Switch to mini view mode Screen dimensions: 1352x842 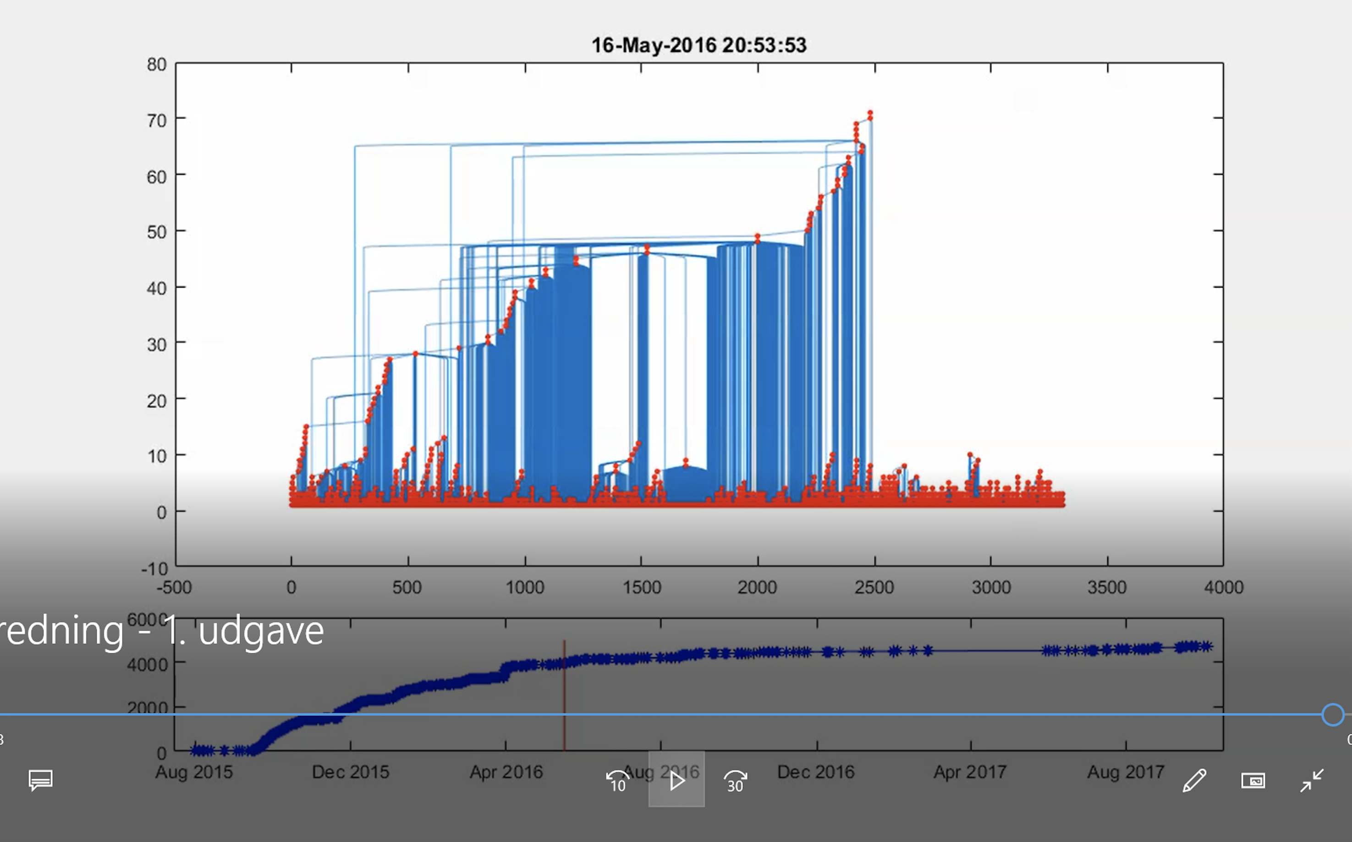tap(1253, 780)
